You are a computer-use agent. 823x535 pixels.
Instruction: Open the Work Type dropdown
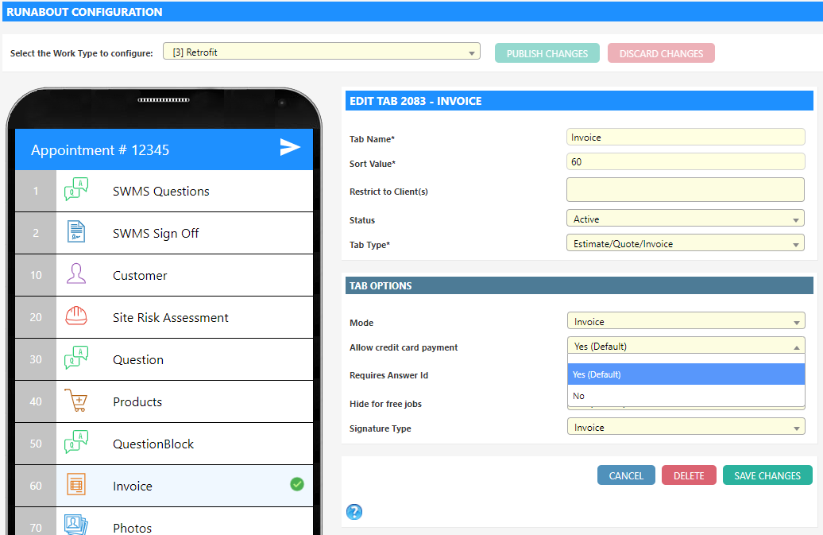point(321,52)
